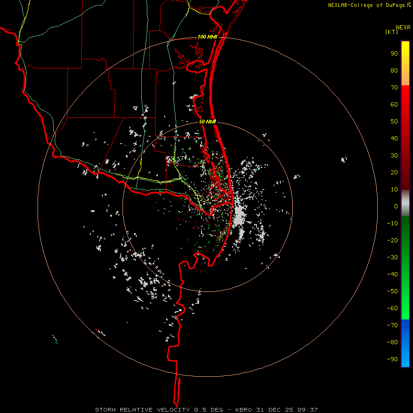Click the 20 value on velocity scale
Viewport: 413px width, 413px height.
coord(394,173)
